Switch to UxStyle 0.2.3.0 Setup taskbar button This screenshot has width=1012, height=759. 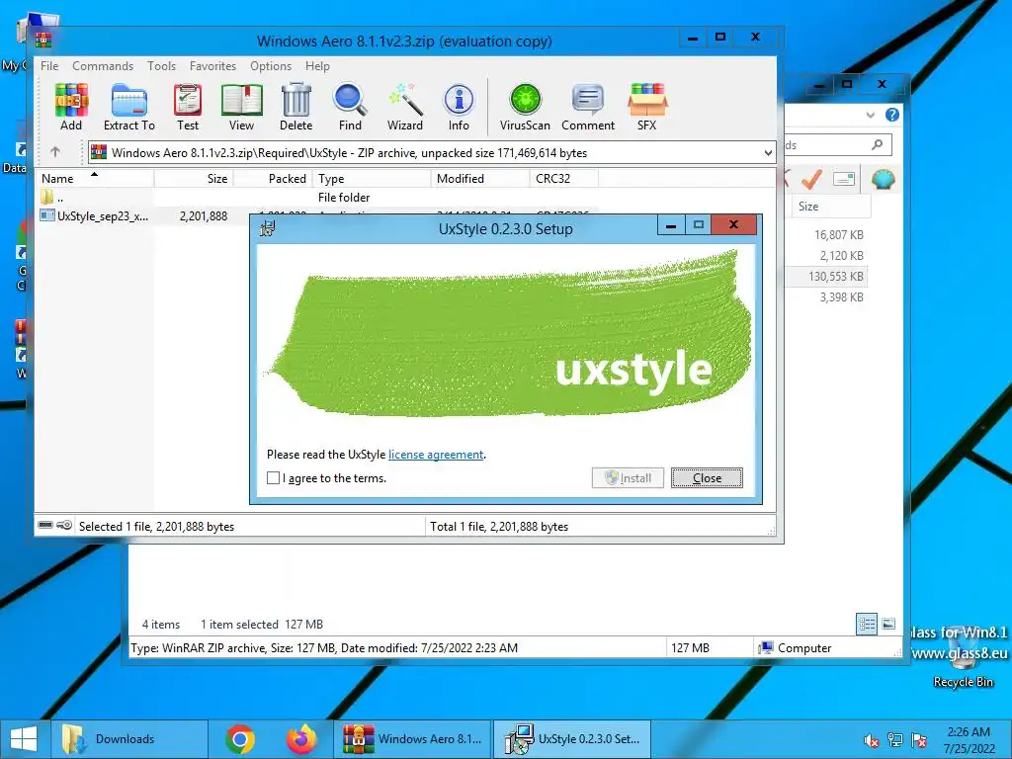click(572, 739)
